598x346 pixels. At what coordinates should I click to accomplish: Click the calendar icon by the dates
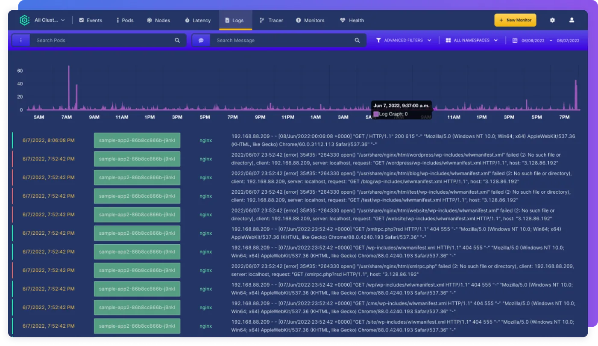[x=515, y=40]
